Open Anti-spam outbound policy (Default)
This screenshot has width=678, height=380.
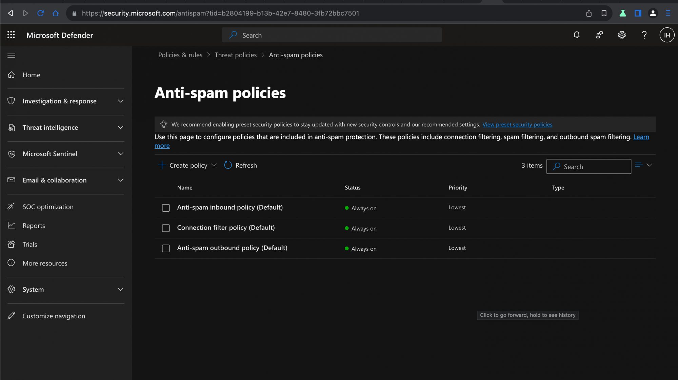pos(232,248)
